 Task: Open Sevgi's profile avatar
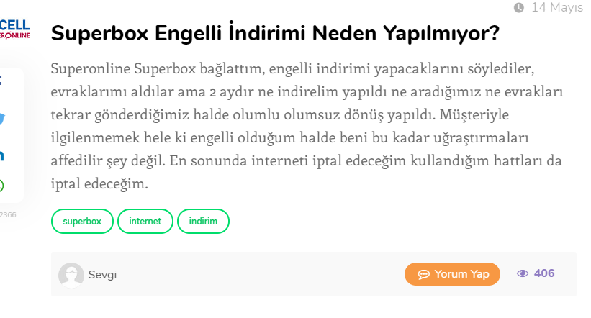click(71, 275)
